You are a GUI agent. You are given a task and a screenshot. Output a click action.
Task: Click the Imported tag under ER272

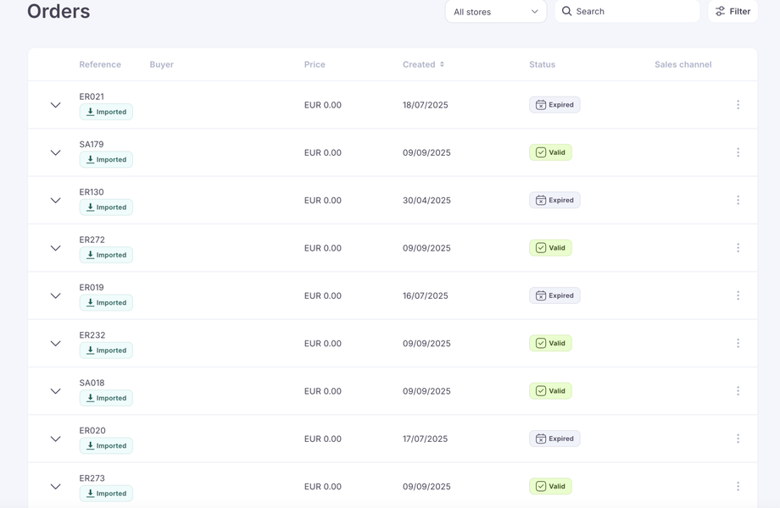(x=106, y=255)
